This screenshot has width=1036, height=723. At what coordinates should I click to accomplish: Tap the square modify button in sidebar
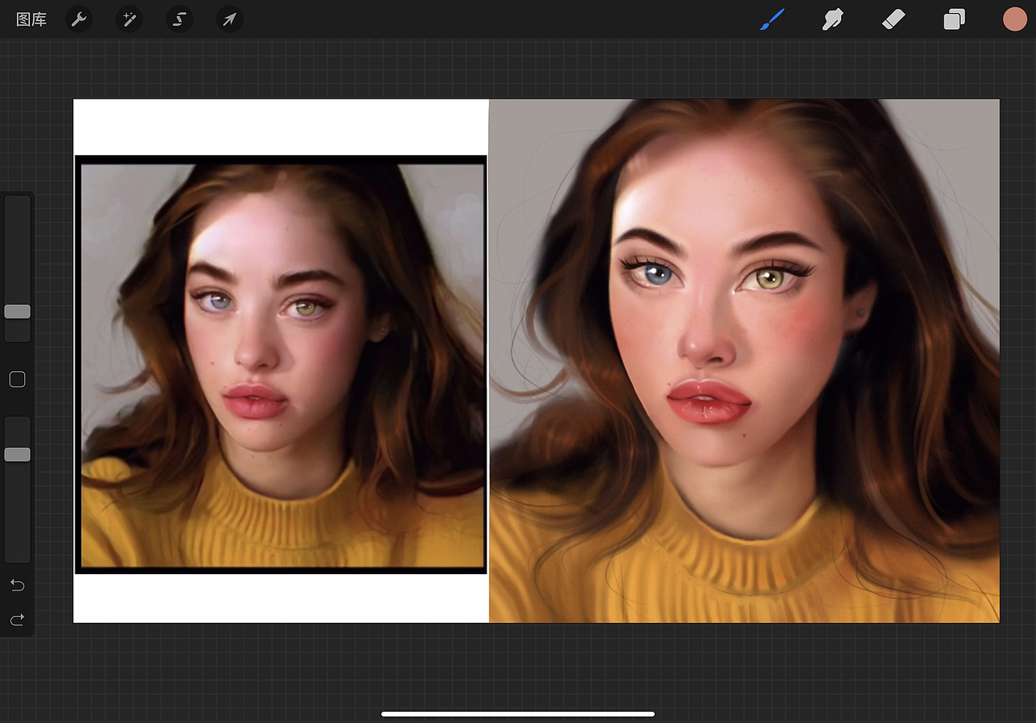coord(17,379)
